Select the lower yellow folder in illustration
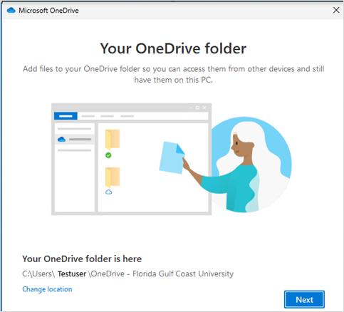Viewport: 344px width, 312px height. pos(113,177)
